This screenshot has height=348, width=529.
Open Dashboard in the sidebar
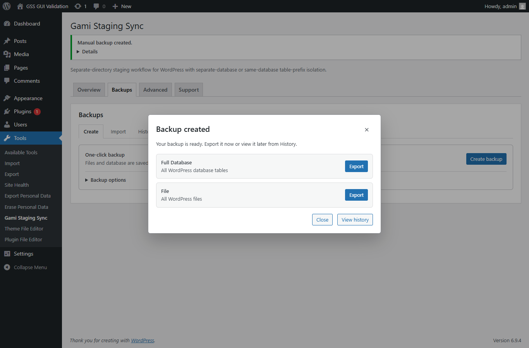[27, 24]
